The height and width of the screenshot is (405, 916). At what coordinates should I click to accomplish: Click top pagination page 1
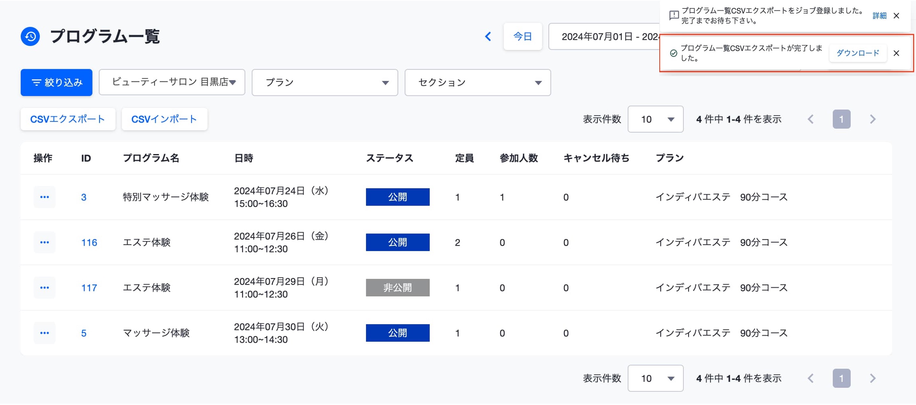pyautogui.click(x=841, y=119)
